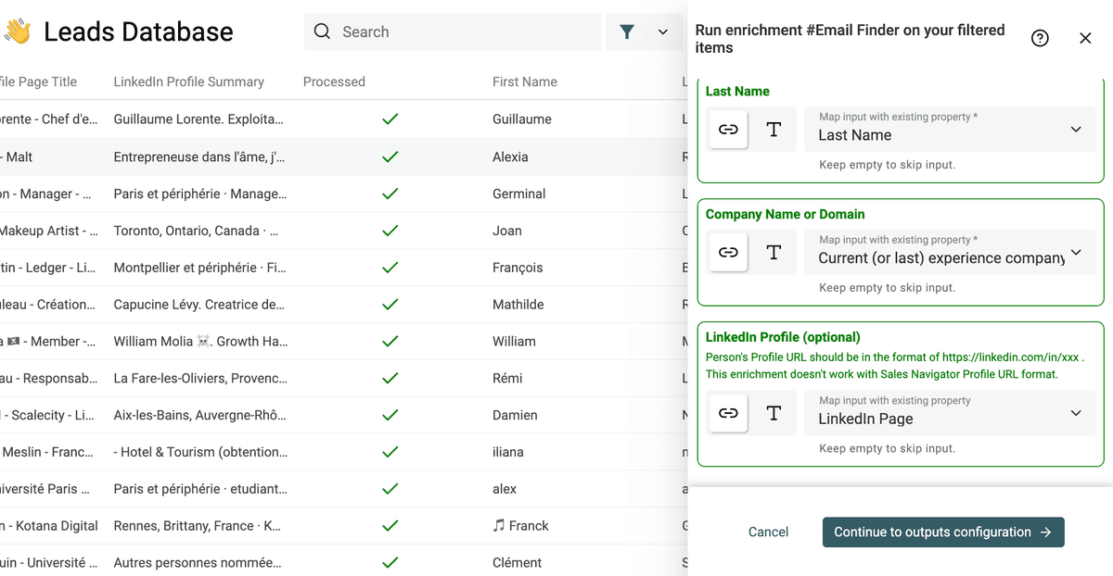
Task: Click processed checkmark in Joan row
Action: point(390,231)
